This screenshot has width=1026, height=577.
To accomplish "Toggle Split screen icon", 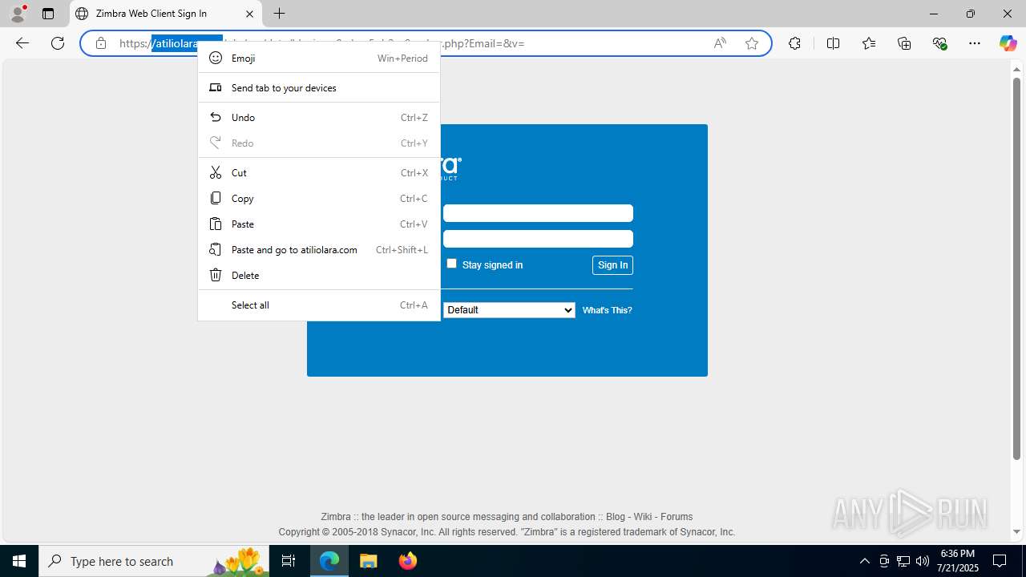I will (833, 43).
